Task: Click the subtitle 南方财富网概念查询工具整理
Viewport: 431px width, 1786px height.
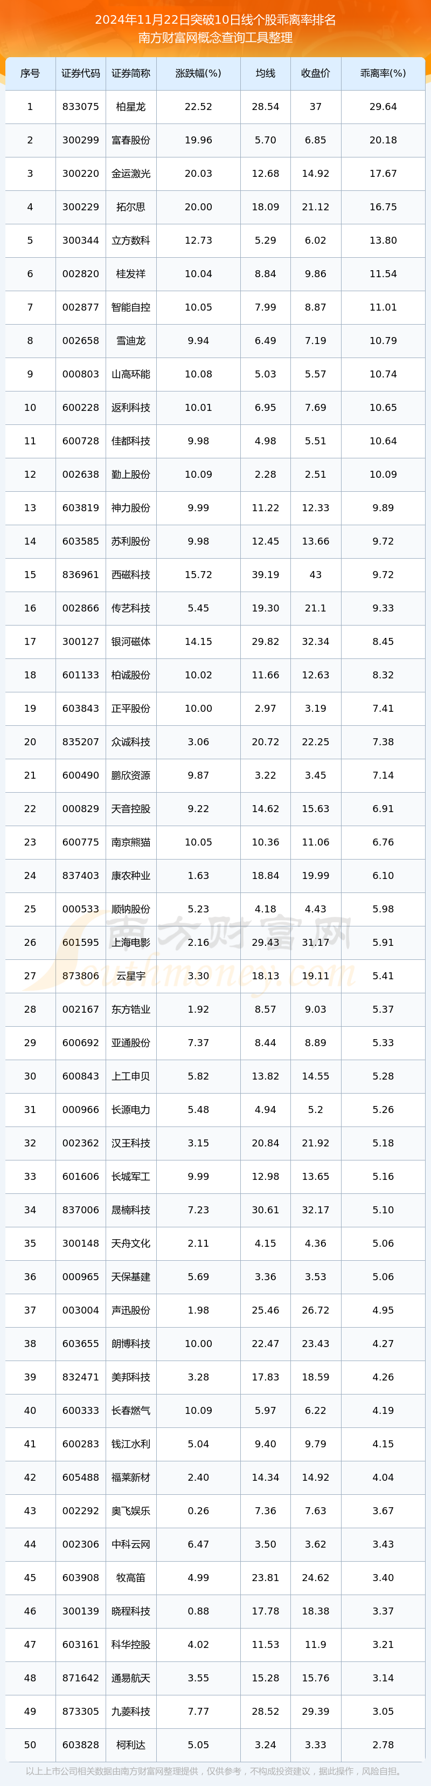Action: [215, 37]
